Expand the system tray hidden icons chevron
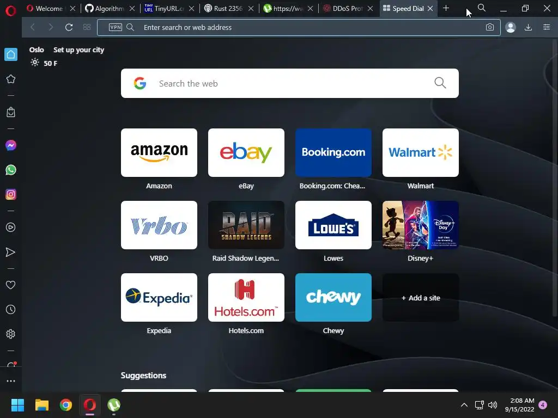This screenshot has height=418, width=558. tap(464, 405)
